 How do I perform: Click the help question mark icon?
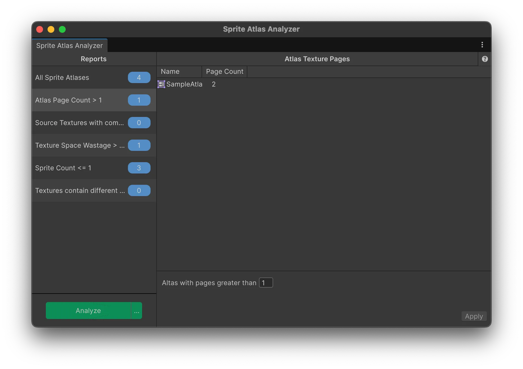(x=485, y=59)
